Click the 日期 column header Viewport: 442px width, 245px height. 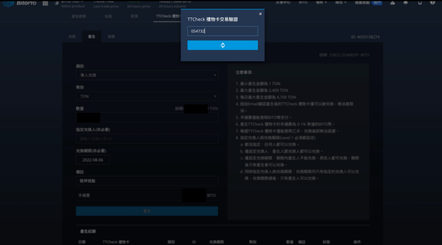pos(82,242)
